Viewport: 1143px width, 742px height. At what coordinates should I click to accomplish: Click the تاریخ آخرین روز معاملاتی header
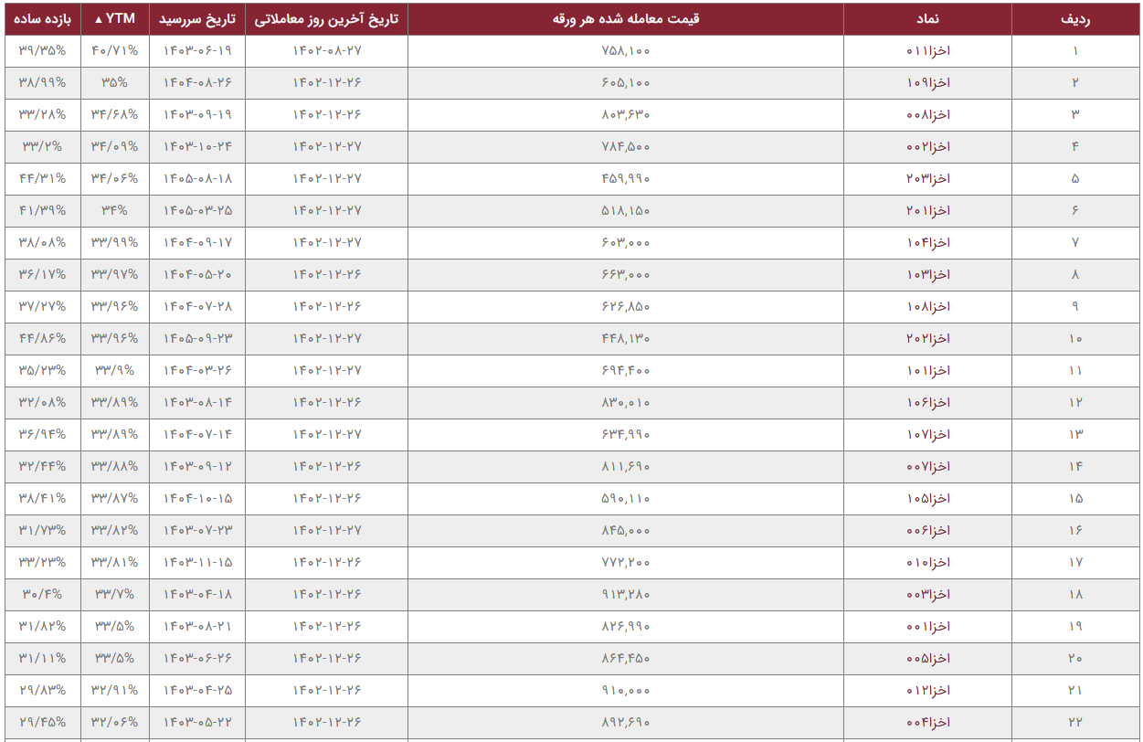pyautogui.click(x=326, y=18)
